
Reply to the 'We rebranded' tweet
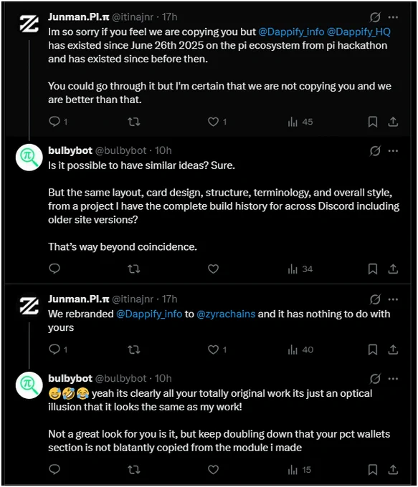point(54,349)
